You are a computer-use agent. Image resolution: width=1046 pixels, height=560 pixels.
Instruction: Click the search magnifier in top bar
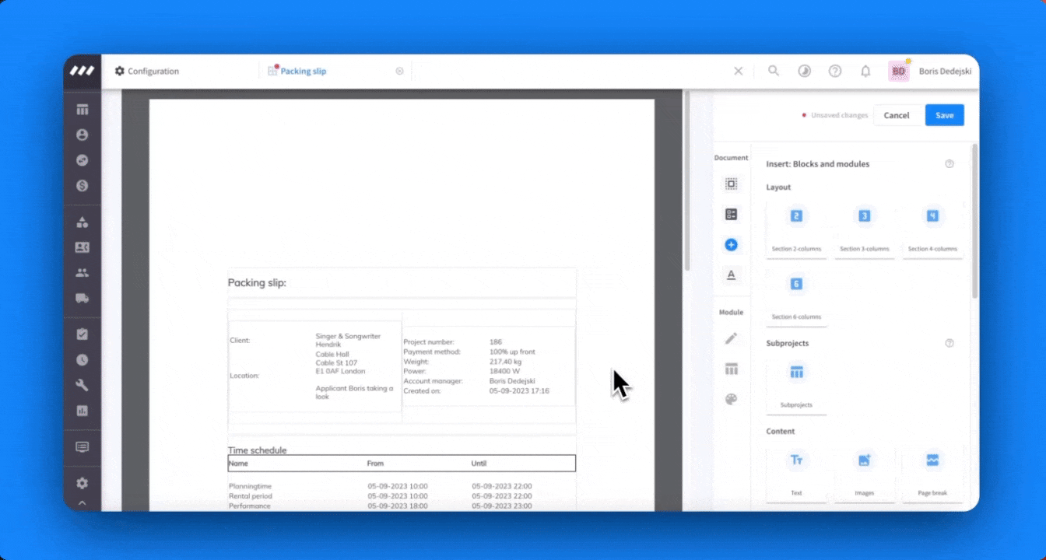coord(774,71)
